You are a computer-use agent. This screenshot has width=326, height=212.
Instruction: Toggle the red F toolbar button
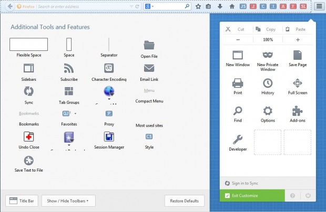[x=293, y=6]
